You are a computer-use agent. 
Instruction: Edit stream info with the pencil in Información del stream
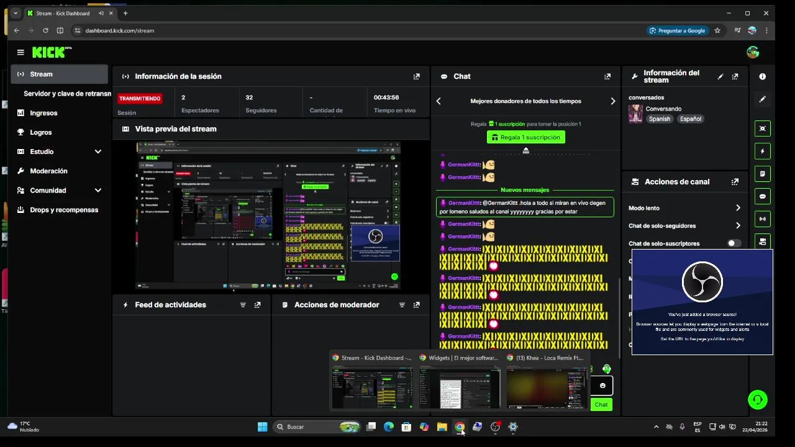pyautogui.click(x=720, y=76)
